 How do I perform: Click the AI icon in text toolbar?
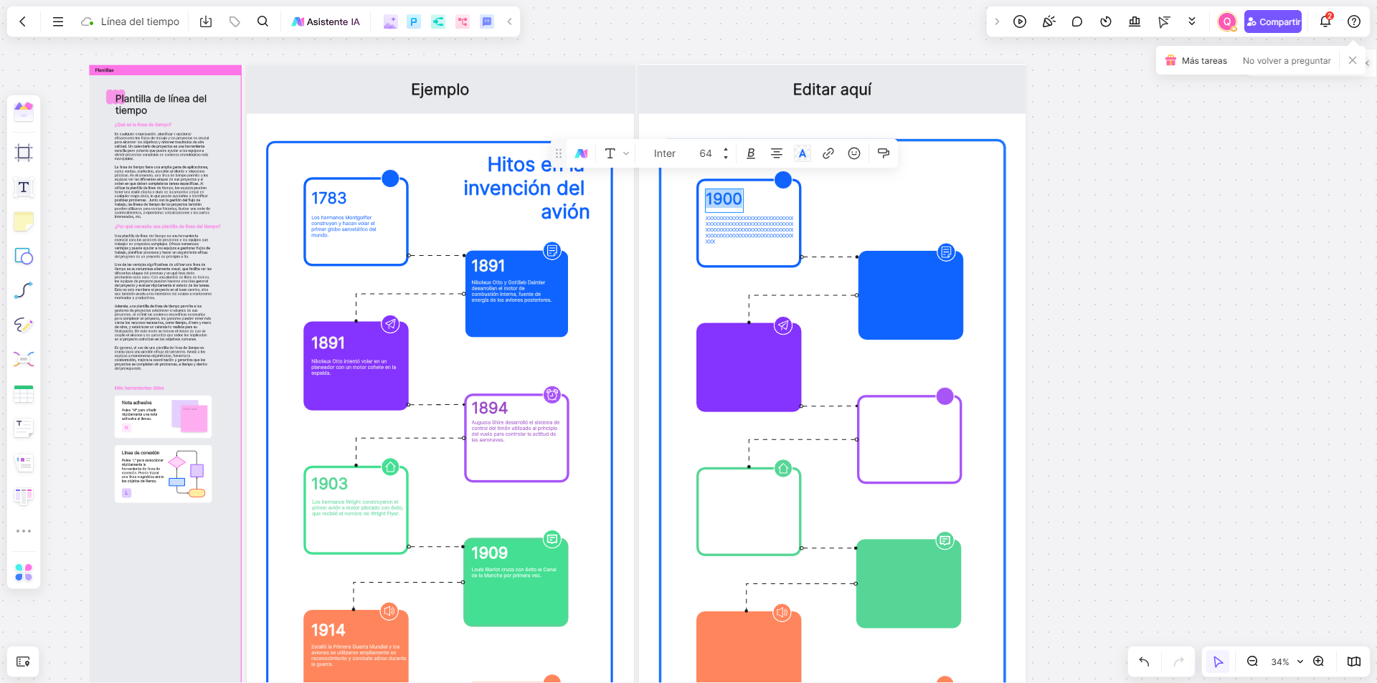[582, 153]
